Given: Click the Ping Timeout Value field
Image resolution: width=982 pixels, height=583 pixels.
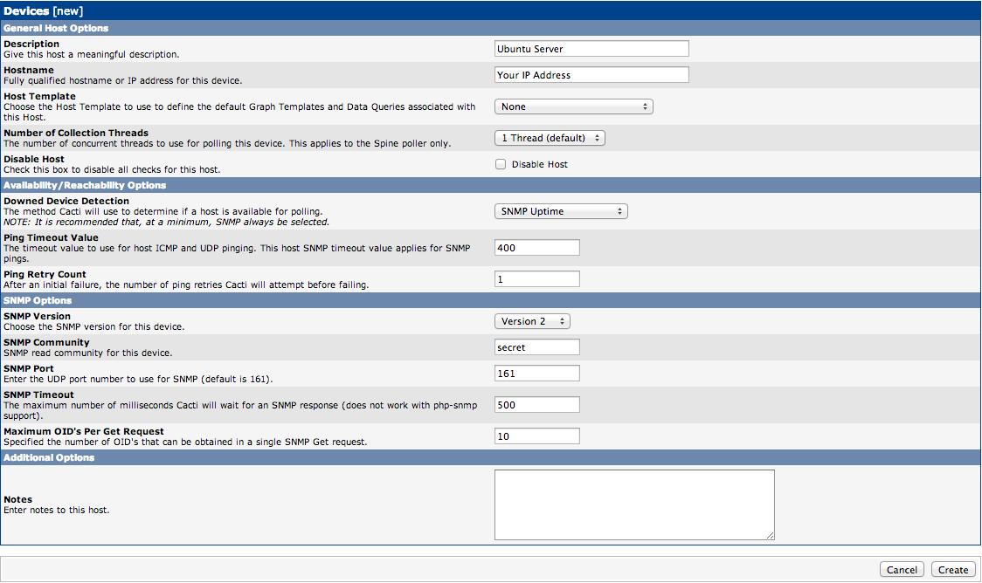Looking at the screenshot, I should [537, 248].
